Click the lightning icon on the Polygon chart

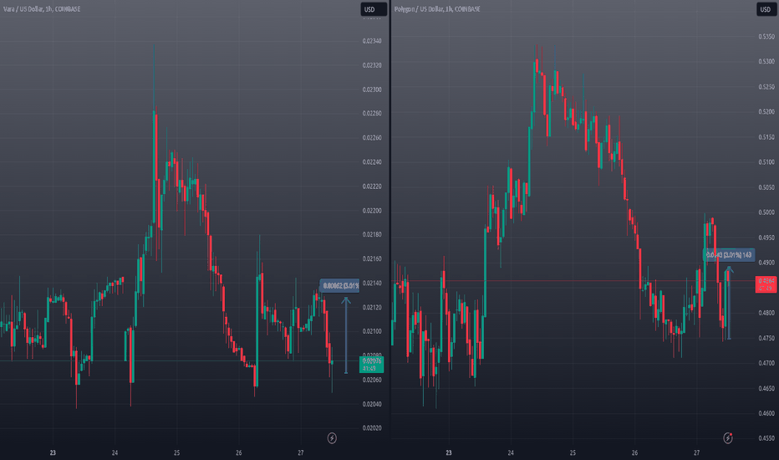click(728, 438)
